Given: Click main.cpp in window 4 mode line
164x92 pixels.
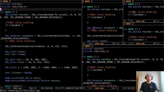Looking at the screenshot, I should coord(140,43).
